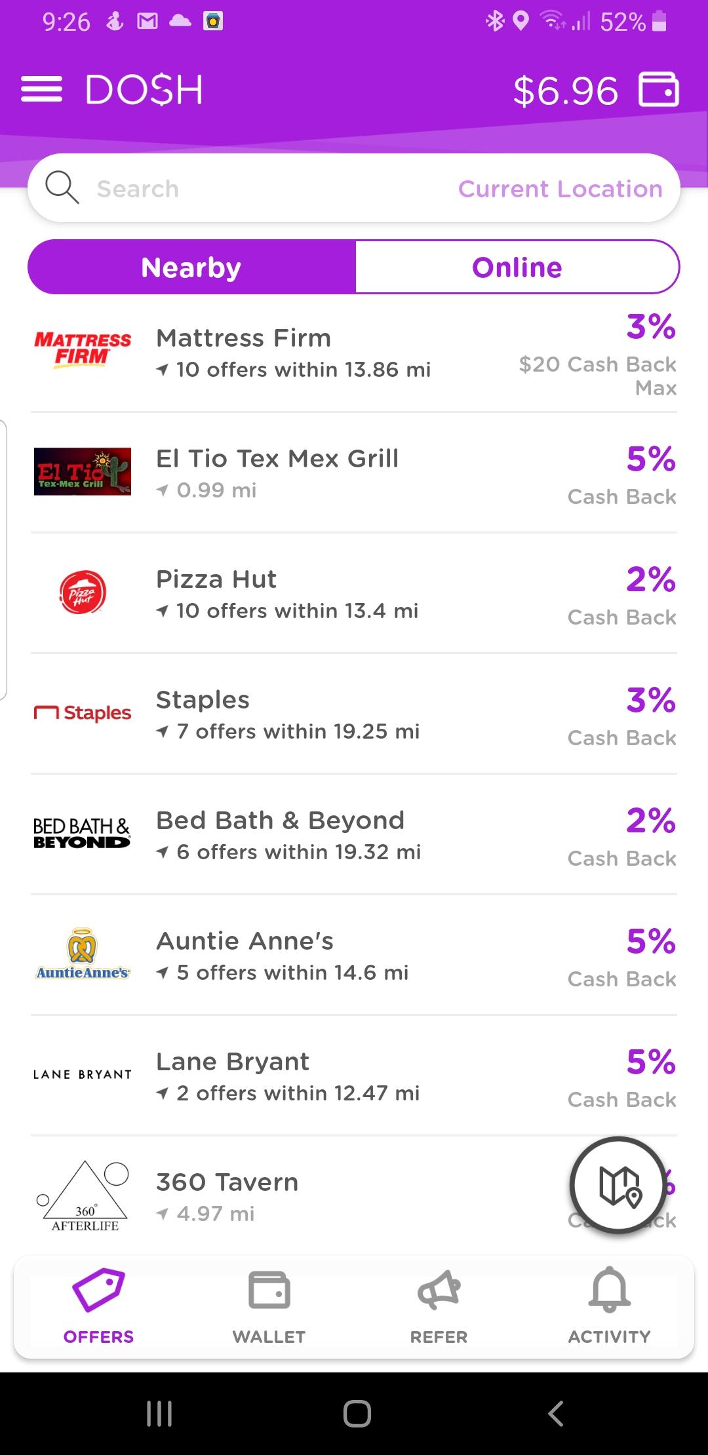The image size is (708, 1455).
Task: Open Auntie Anne's offers
Action: [x=354, y=955]
